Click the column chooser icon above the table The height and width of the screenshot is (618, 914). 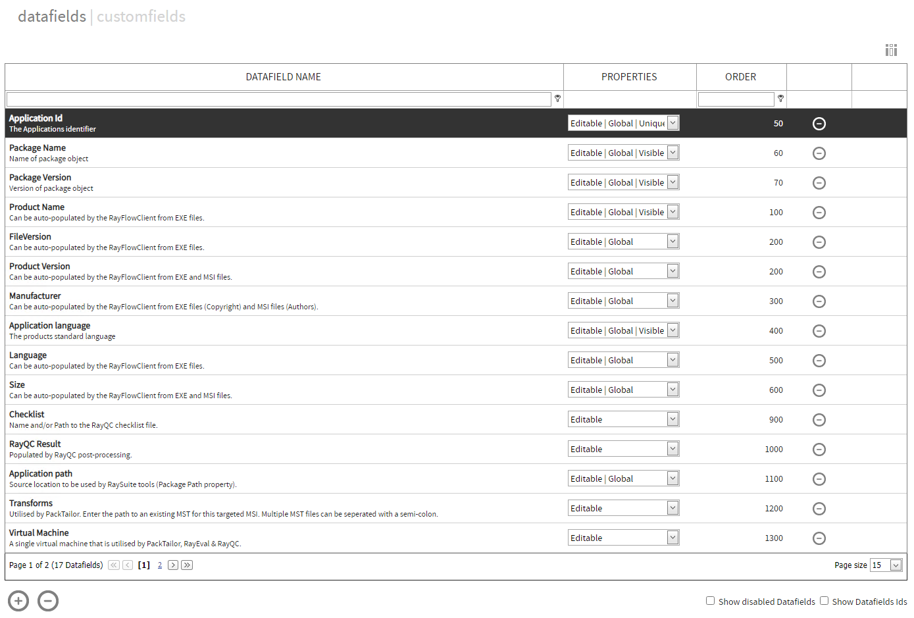pos(891,50)
